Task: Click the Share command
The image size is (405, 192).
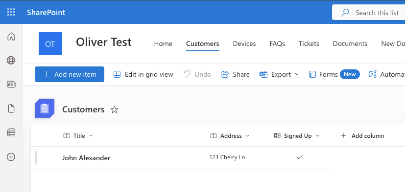Action: click(x=235, y=74)
